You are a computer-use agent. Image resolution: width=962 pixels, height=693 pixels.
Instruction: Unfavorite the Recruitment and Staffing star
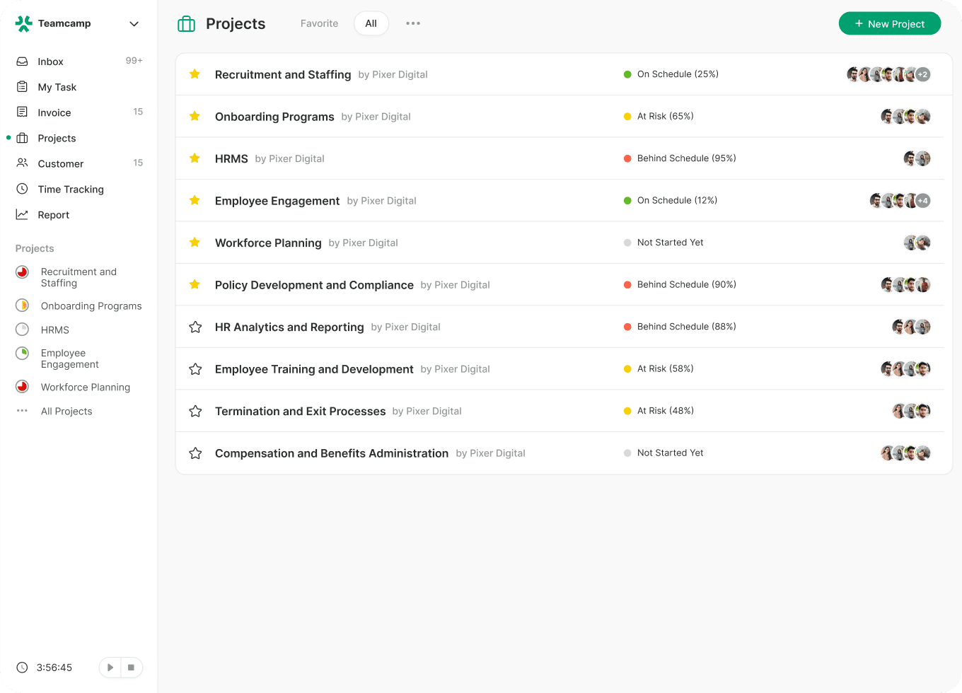tap(195, 74)
